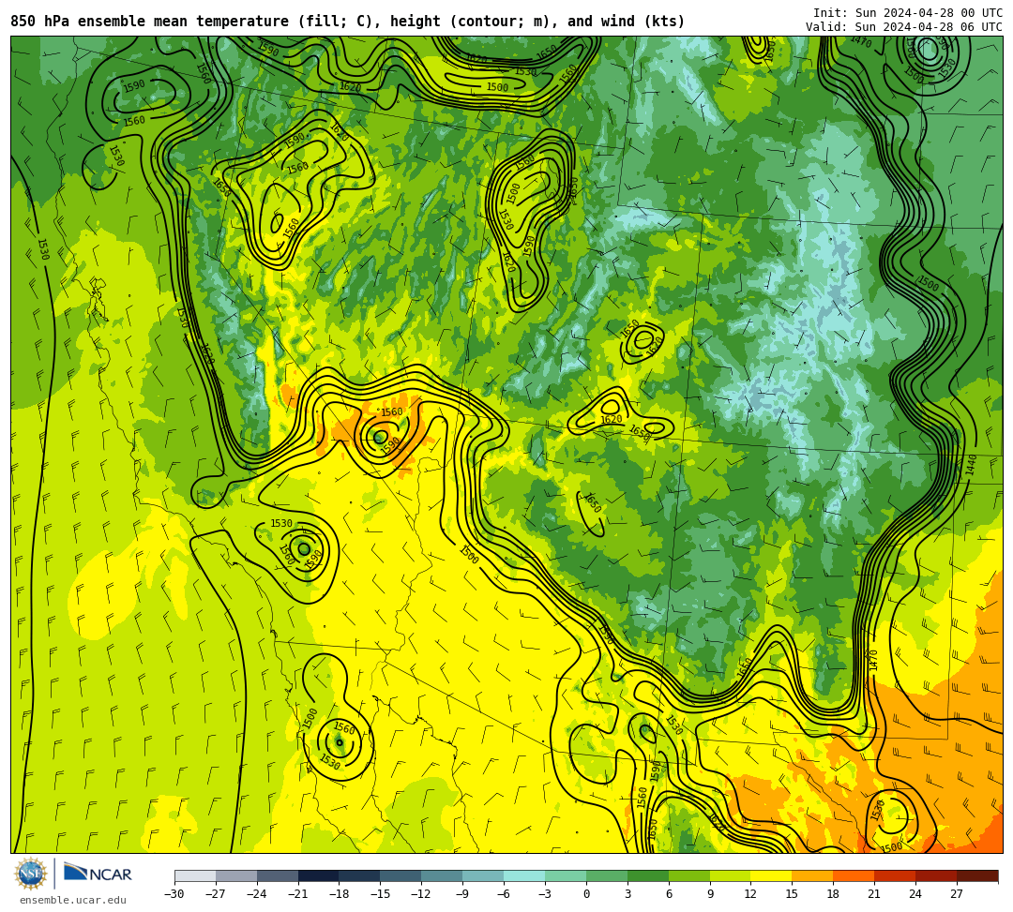Image resolution: width=1013 pixels, height=912 pixels.
Task: Pick the -9 to -6 colorbar segment
Action: pos(483,875)
